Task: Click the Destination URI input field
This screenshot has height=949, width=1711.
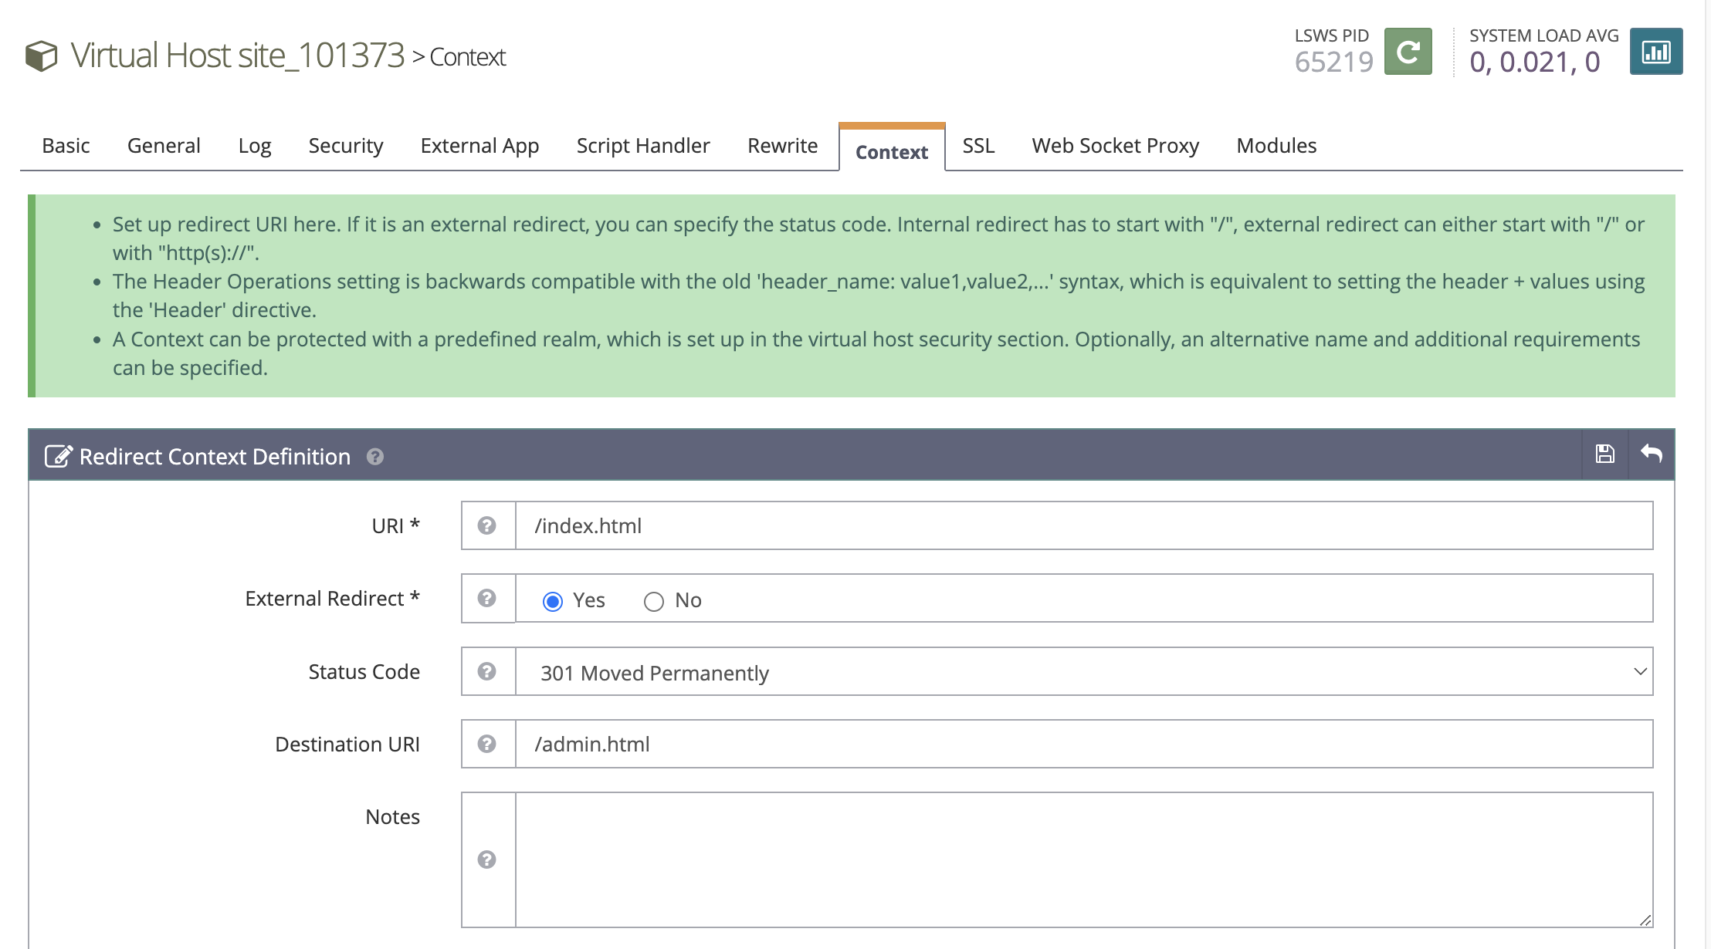Action: tap(1084, 744)
